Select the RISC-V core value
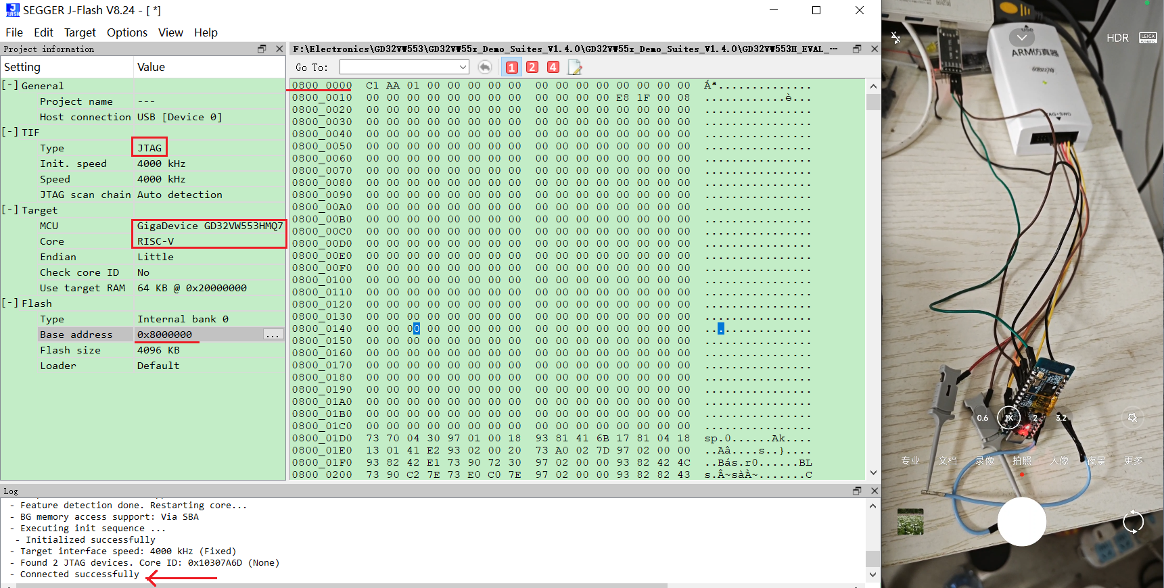This screenshot has width=1164, height=588. click(x=156, y=241)
